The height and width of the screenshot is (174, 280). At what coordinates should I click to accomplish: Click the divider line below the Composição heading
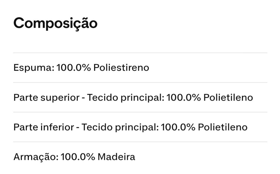(x=140, y=53)
